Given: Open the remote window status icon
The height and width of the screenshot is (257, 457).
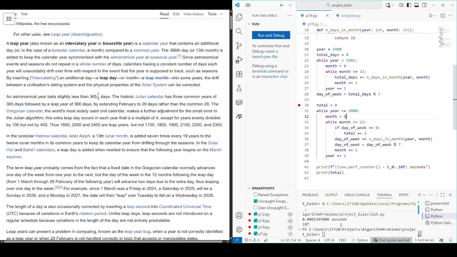Looking at the screenshot, I should coord(237,240).
